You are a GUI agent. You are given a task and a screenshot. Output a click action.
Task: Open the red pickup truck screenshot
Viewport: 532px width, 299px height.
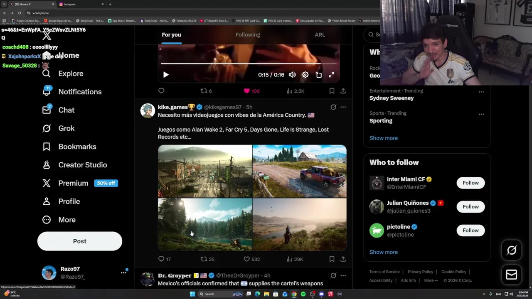[x=300, y=171]
